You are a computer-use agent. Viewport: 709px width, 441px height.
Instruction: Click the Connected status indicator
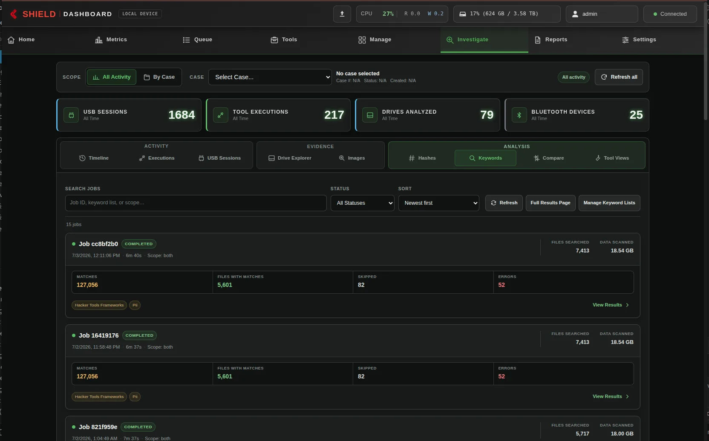point(670,14)
